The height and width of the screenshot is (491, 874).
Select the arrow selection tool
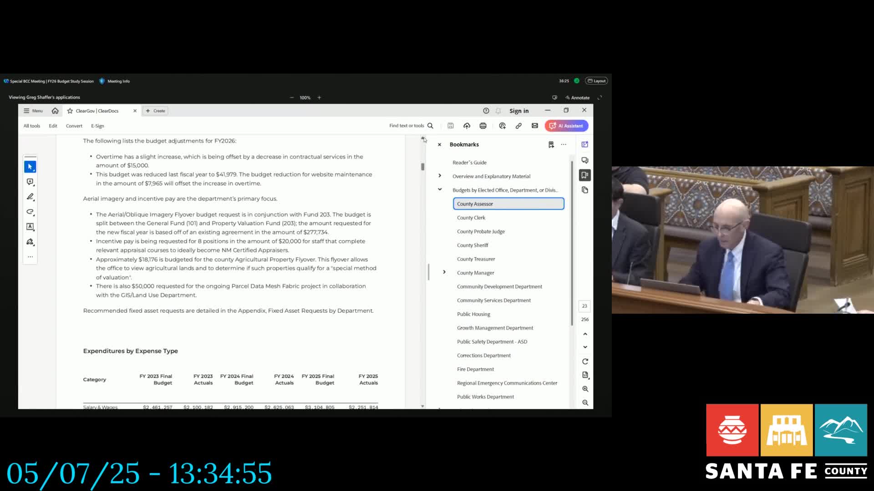[30, 167]
